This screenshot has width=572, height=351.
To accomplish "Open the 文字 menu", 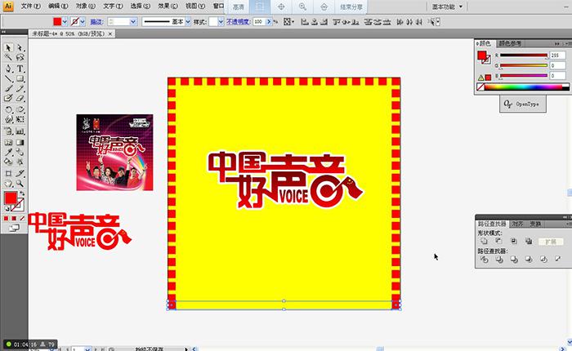I will click(x=113, y=7).
